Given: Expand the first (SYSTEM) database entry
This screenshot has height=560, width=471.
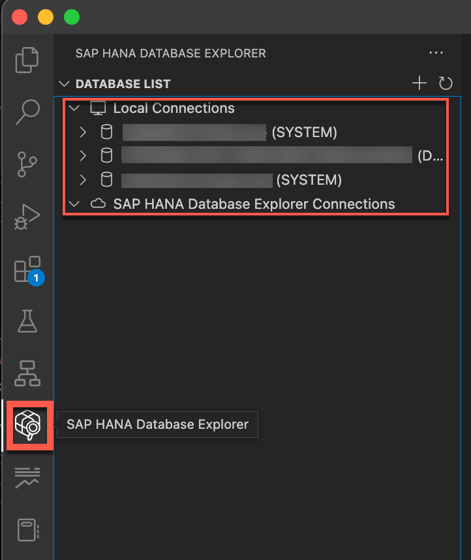Looking at the screenshot, I should pyautogui.click(x=83, y=132).
